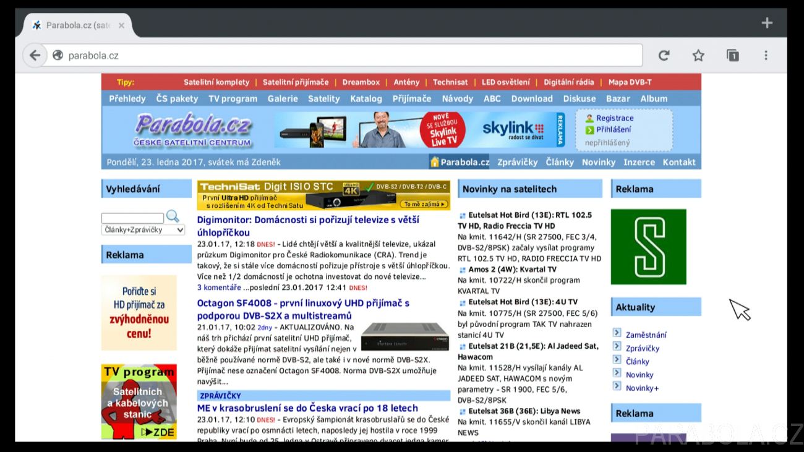
Task: Click the icon beside Eutelsat Hot Bird 4U TV
Action: pyautogui.click(x=462, y=303)
